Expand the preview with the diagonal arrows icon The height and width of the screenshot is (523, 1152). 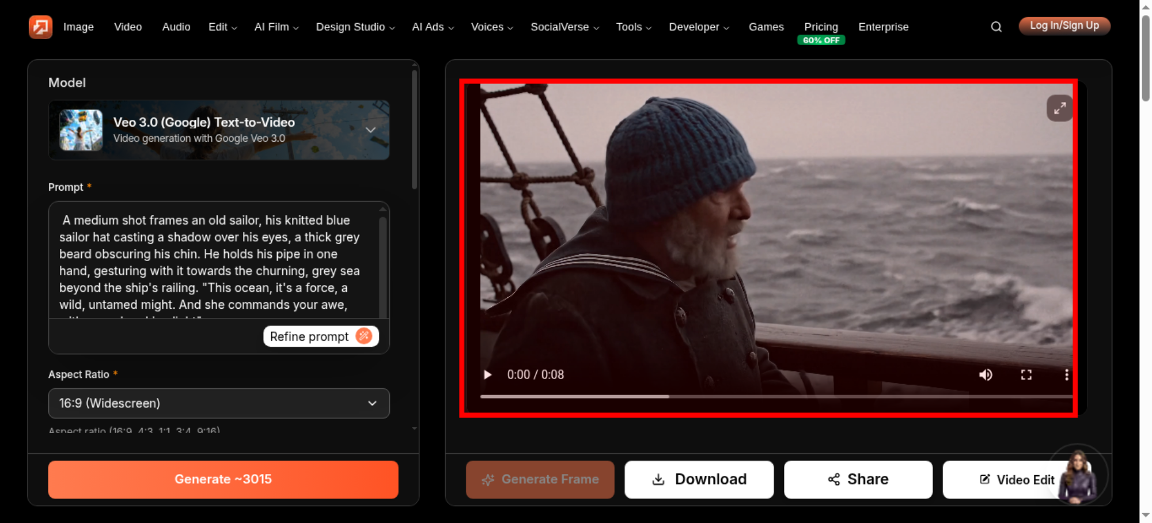[x=1059, y=108]
